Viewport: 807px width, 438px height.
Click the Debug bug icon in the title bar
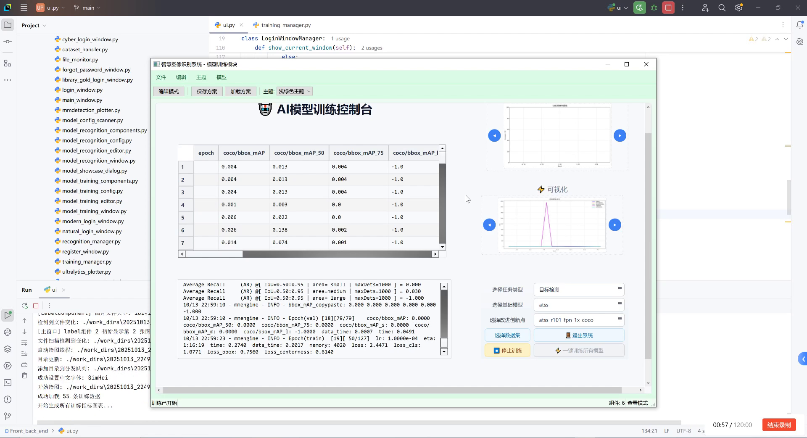click(654, 8)
